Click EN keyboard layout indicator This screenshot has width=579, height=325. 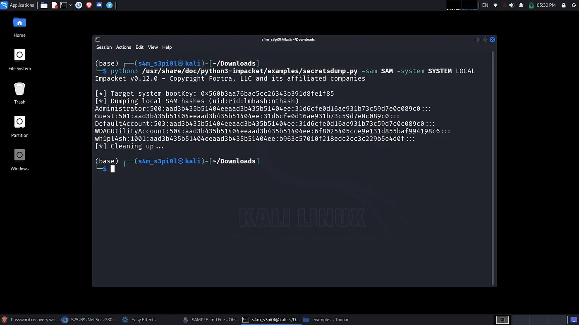[485, 5]
